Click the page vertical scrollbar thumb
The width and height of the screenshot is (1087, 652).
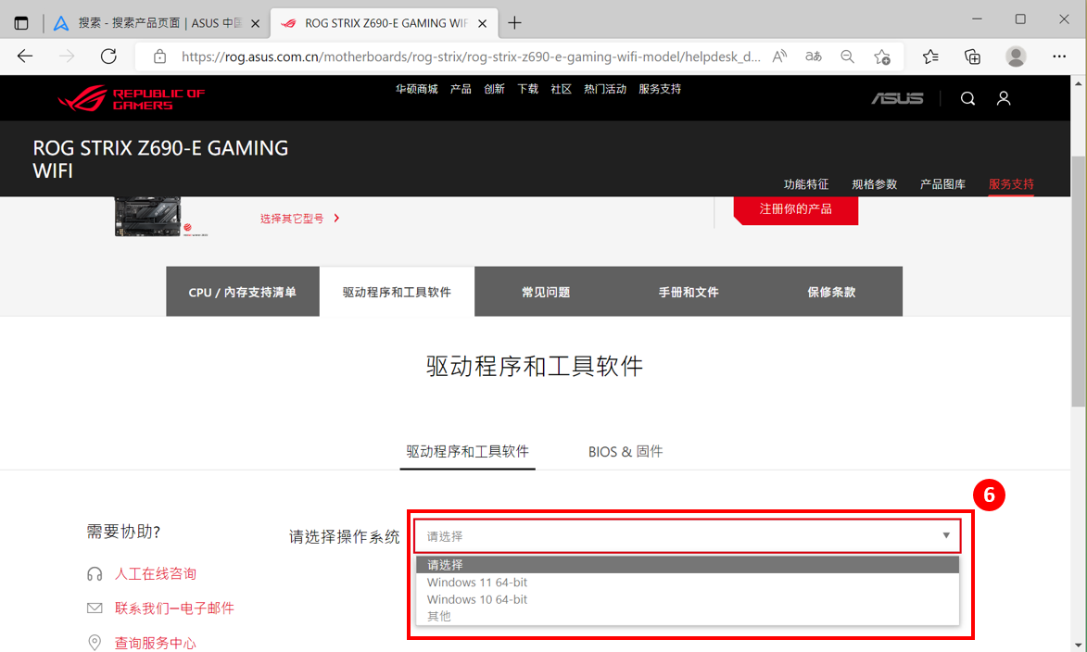click(x=1078, y=281)
